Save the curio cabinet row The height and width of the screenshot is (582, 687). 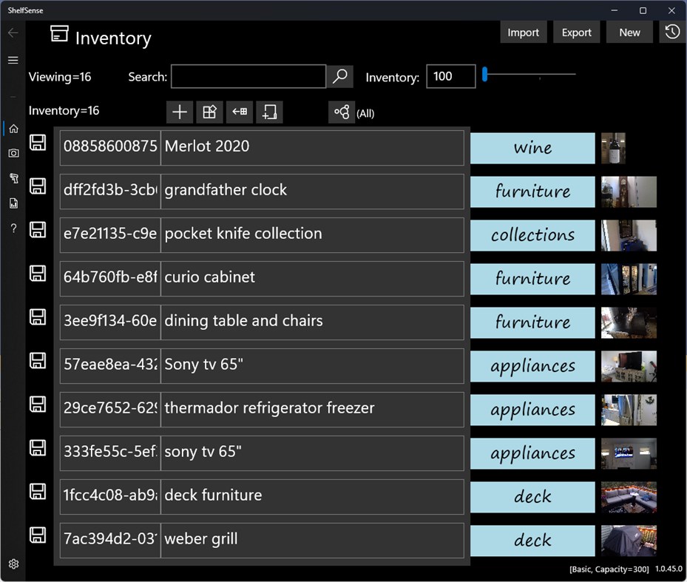click(38, 274)
